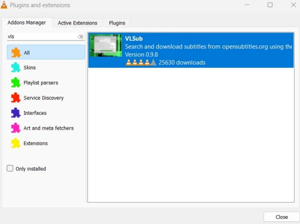The width and height of the screenshot is (300, 224).
Task: Click the VLSub addon title
Action: [x=133, y=38]
